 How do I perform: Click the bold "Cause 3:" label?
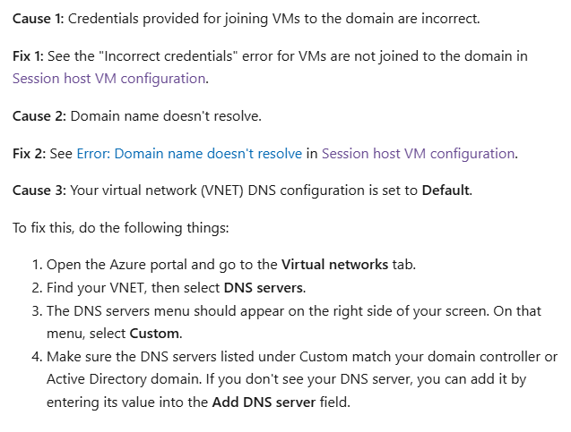click(x=39, y=191)
